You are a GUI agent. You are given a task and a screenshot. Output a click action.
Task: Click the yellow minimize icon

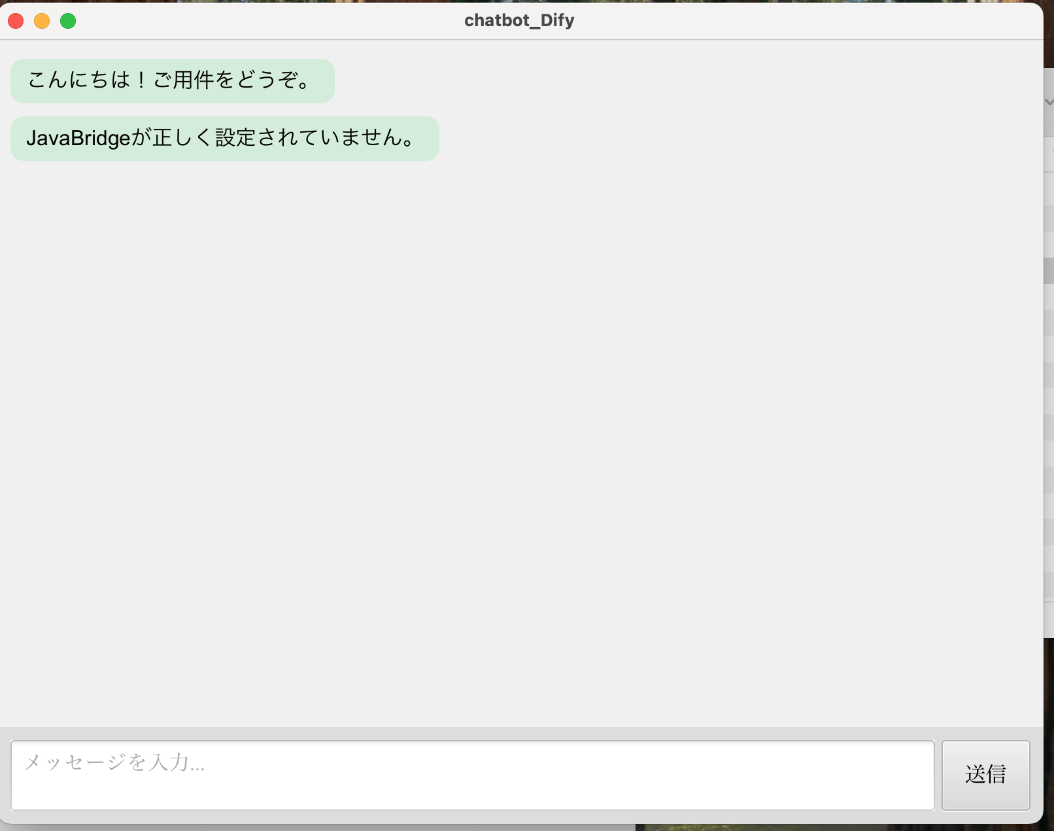tap(42, 20)
